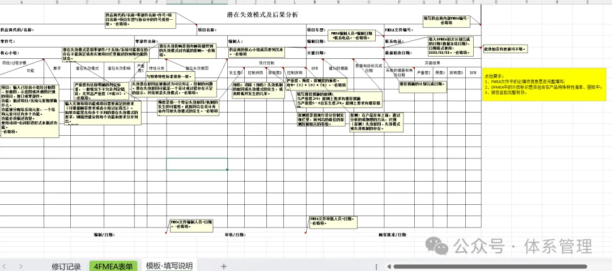This screenshot has width=612, height=271.
Task: Click the 频度O header cell
Action: click(440, 72)
